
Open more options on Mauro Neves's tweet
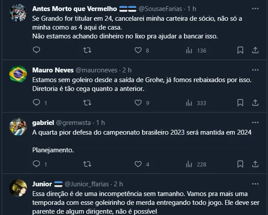tap(255, 70)
